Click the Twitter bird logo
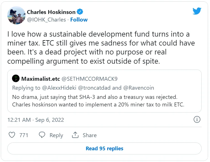Screen dimensions: 210x162 pos(197,11)
